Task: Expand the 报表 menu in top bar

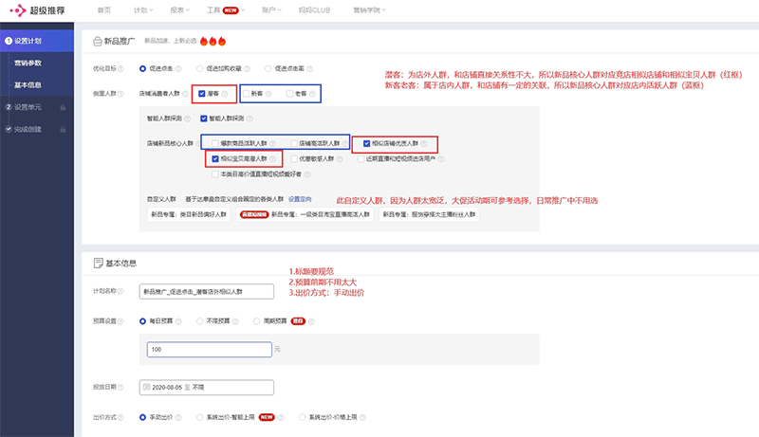Action: (179, 9)
